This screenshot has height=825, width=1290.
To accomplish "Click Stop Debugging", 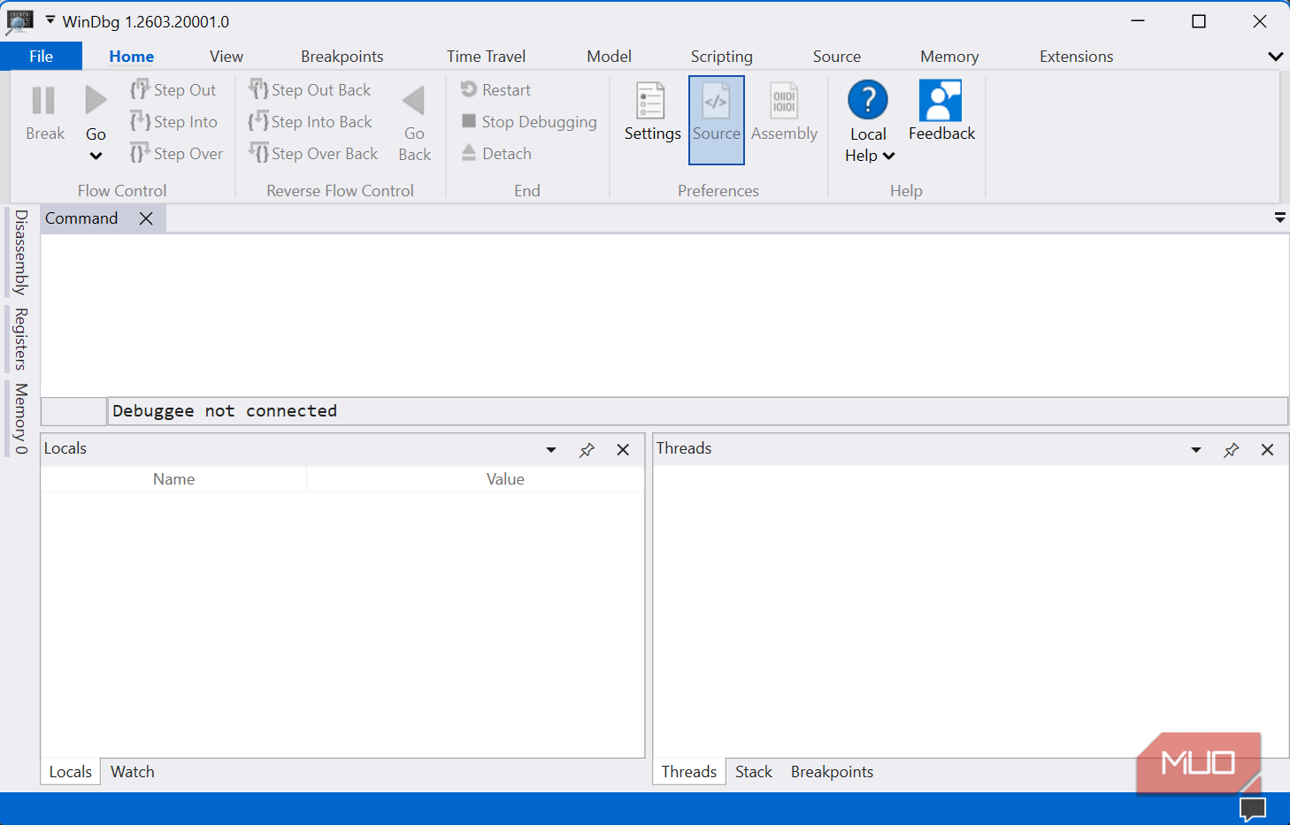I will tap(529, 121).
